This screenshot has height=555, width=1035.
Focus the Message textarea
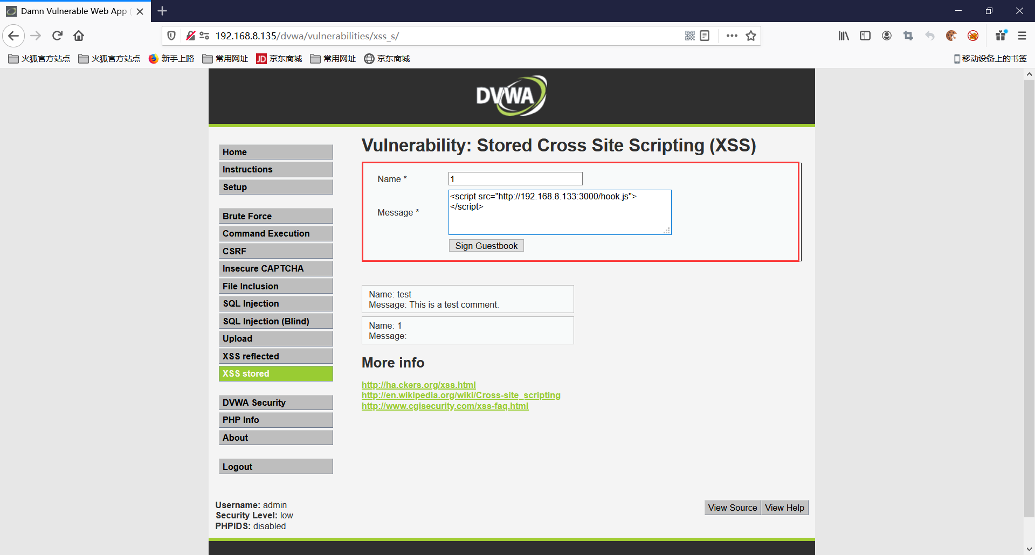coord(560,212)
